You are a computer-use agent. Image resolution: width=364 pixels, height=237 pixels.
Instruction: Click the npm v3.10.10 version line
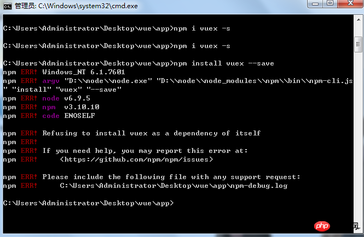click(x=51, y=107)
